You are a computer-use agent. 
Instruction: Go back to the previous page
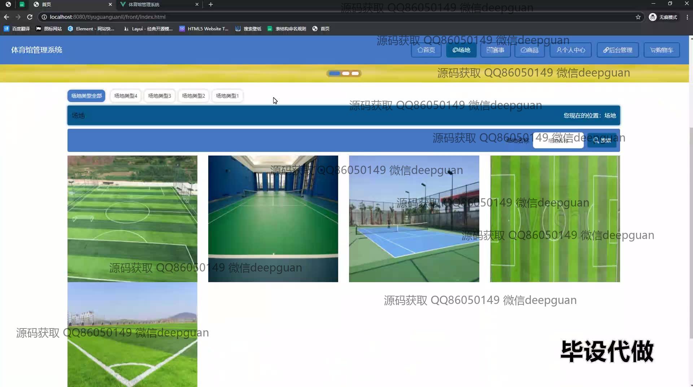[x=6, y=17]
